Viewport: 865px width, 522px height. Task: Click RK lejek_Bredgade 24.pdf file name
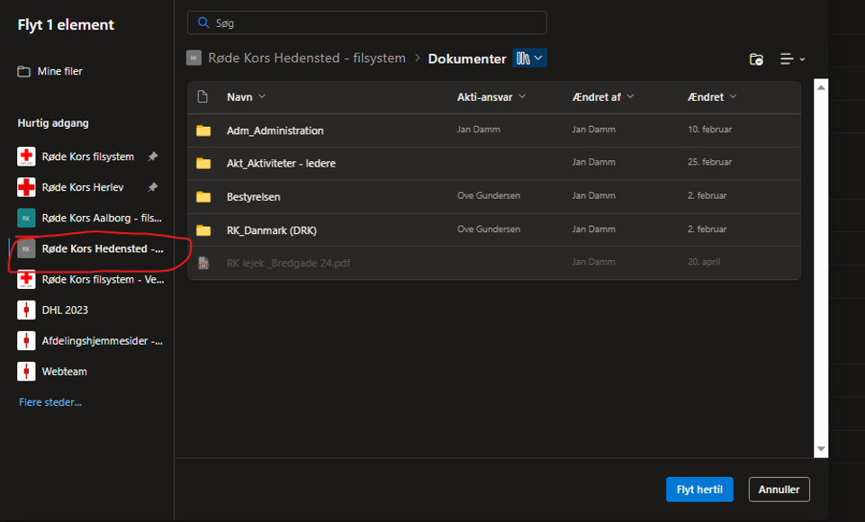tap(289, 263)
